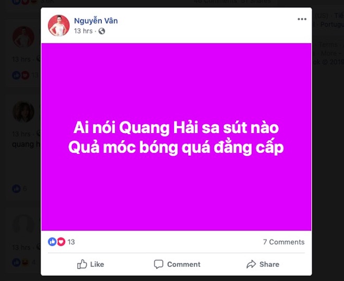Click the red heart reaction icon
344x281 pixels.
61,242
